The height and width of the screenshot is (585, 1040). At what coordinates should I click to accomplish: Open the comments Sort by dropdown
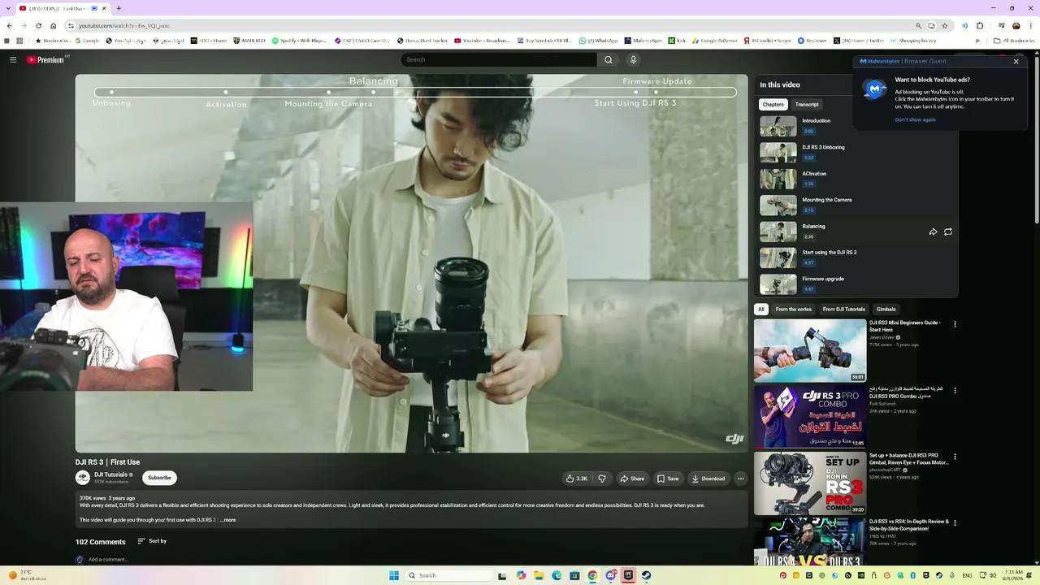(152, 541)
